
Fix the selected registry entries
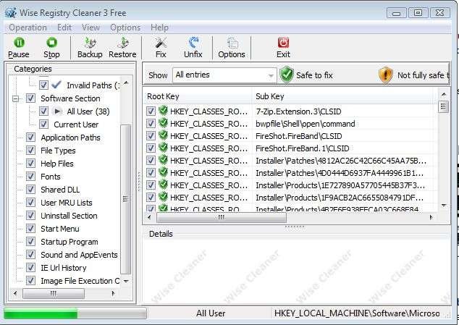click(x=161, y=48)
